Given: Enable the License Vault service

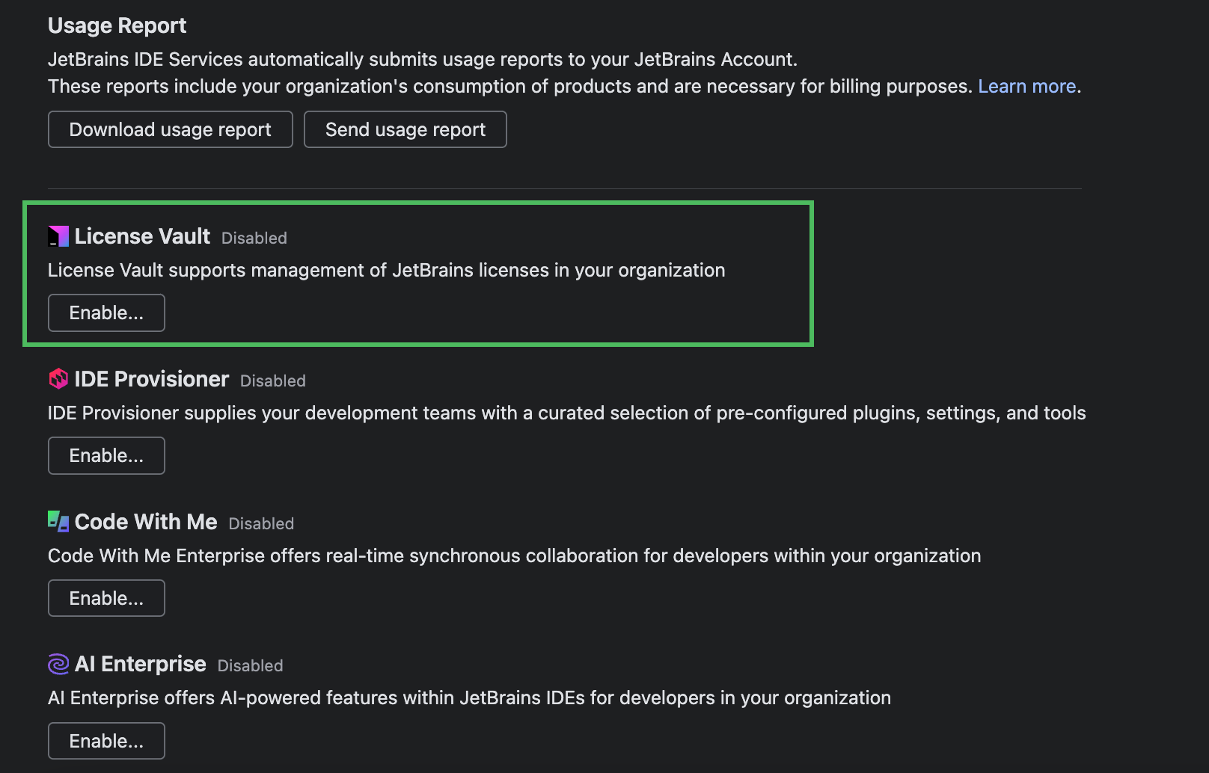Looking at the screenshot, I should click(x=105, y=312).
